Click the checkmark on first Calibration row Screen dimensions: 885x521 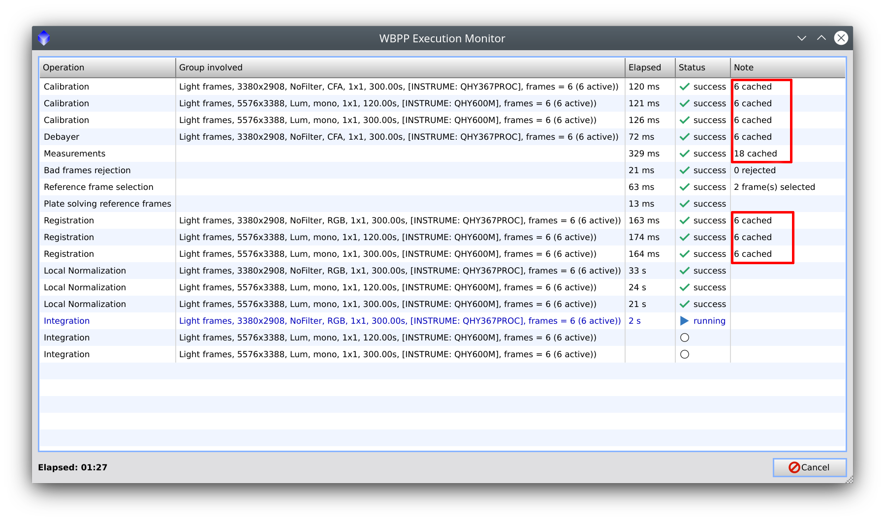click(685, 87)
